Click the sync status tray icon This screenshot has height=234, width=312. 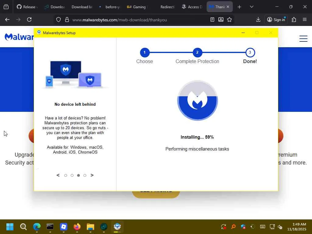(x=224, y=227)
